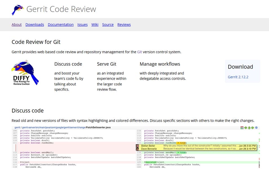269x169 pixels.
Task: Click right-side line 116 sendMail = true code
Action: (166, 152)
